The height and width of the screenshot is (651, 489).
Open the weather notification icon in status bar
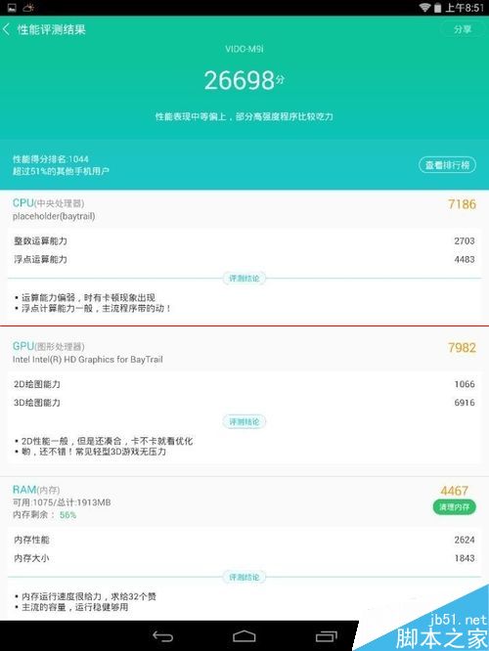(x=28, y=7)
